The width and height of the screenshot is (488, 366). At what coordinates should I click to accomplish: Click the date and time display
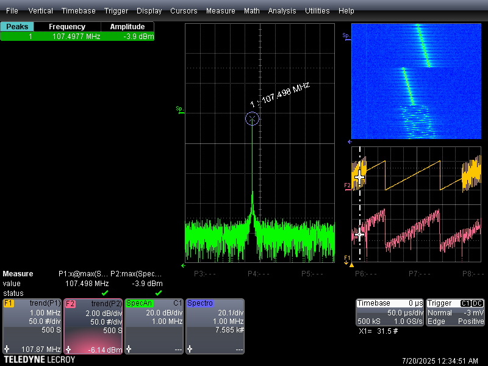pos(440,361)
